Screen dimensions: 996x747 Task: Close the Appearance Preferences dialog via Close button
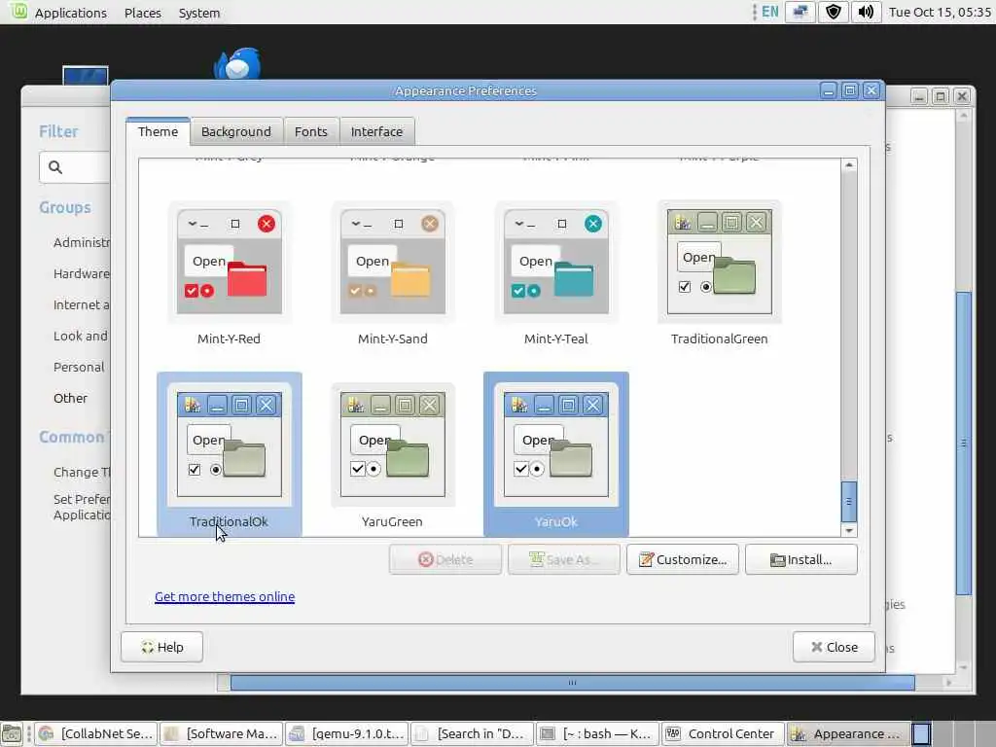(x=834, y=647)
